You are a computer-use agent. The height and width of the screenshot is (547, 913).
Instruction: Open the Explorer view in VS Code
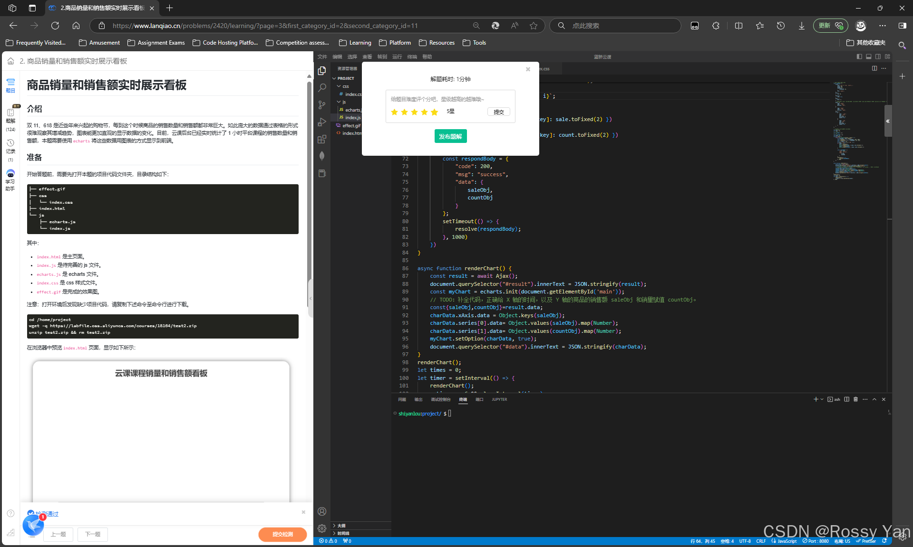click(321, 71)
